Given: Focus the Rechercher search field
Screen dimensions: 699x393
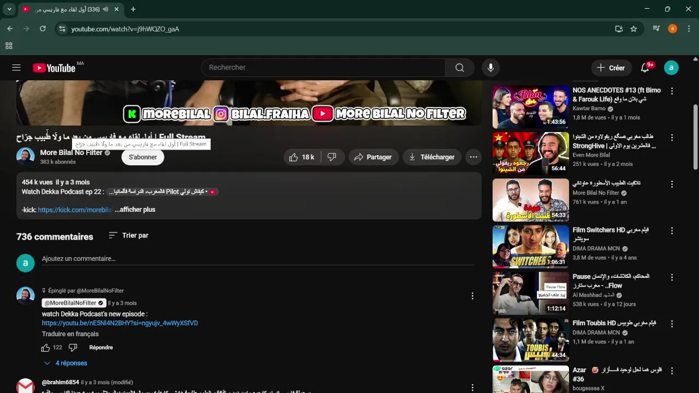Looking at the screenshot, I should [x=323, y=68].
